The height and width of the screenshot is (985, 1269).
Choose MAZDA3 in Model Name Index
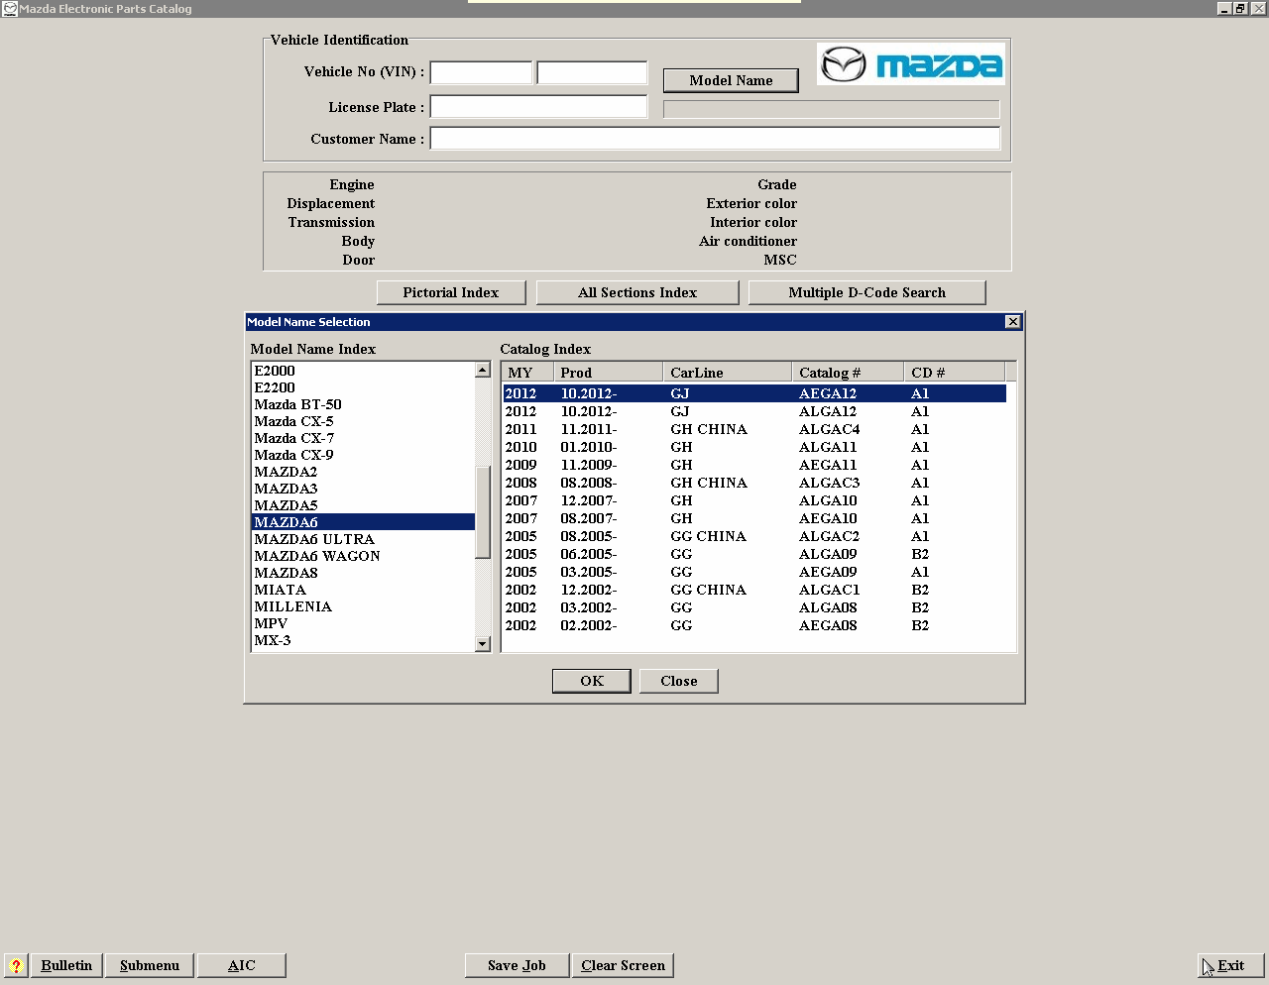tap(286, 489)
